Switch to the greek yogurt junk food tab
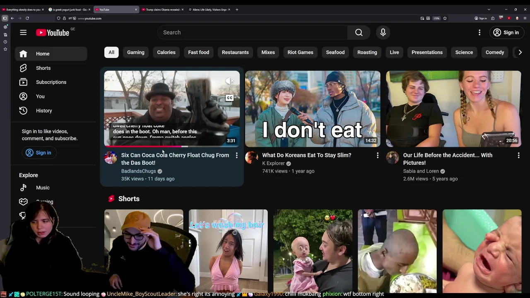Screen dimensions: 530x298 tap(69, 10)
